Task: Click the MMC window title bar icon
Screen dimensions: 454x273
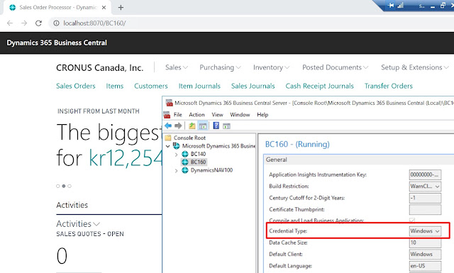Action: pyautogui.click(x=169, y=103)
